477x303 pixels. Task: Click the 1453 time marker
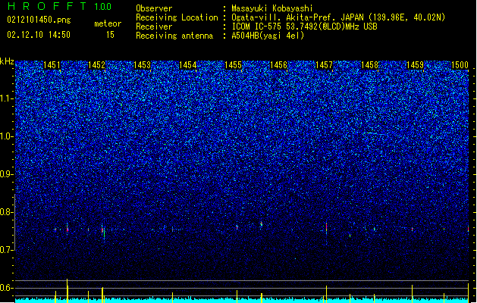(143, 65)
